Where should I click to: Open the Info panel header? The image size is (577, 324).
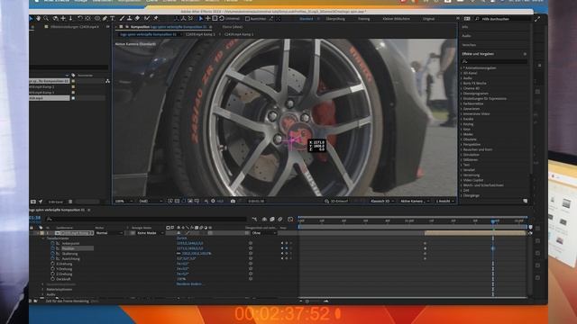click(465, 27)
